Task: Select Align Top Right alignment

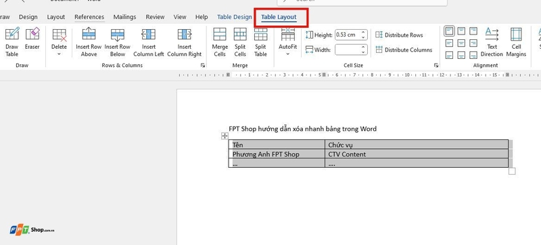Action: pyautogui.click(x=473, y=31)
